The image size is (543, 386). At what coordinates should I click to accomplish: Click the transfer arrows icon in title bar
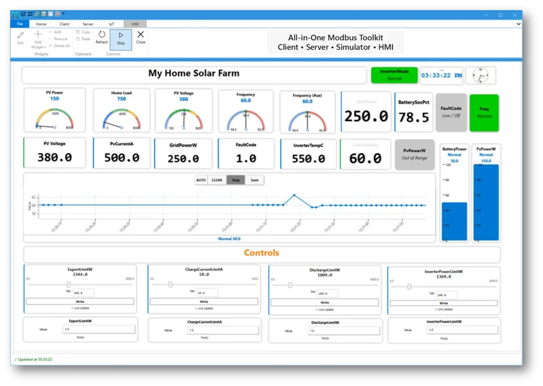point(30,14)
